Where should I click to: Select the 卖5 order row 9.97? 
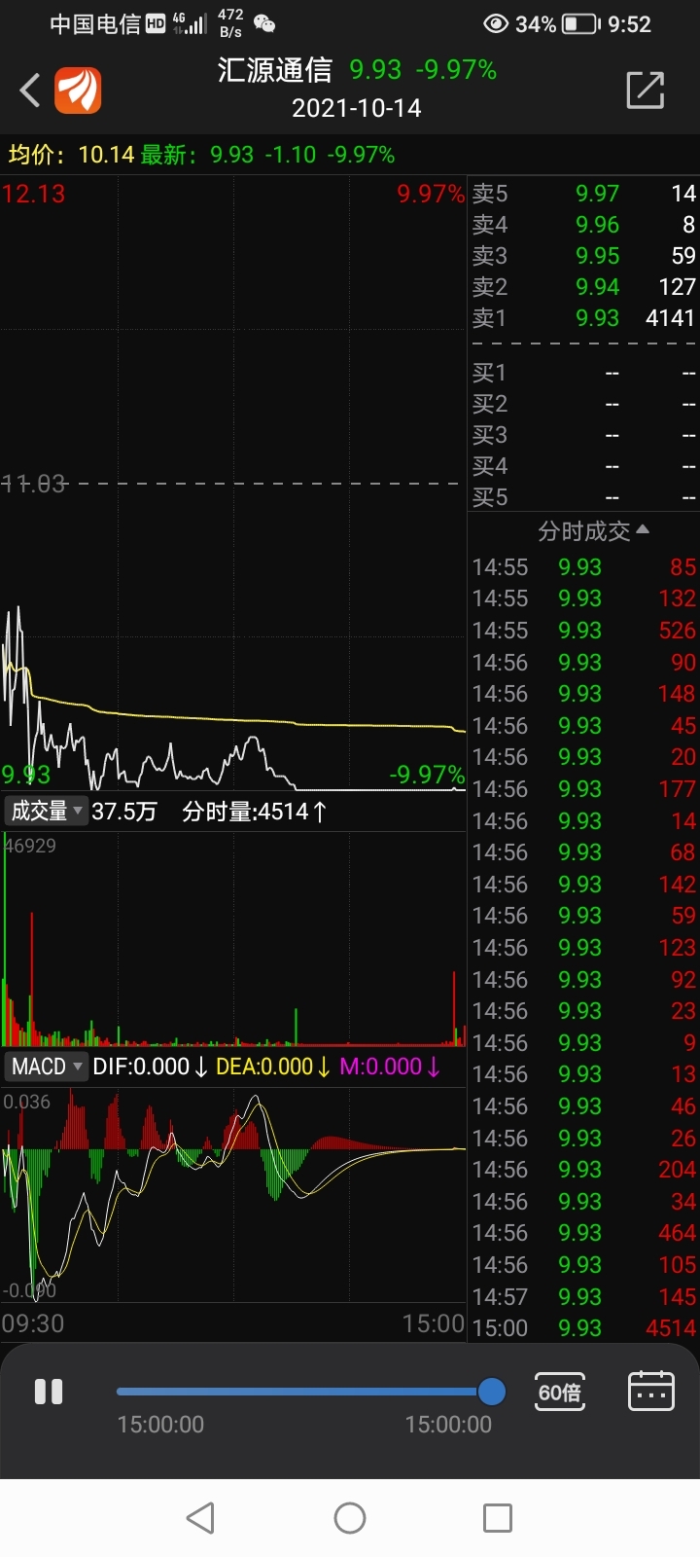(583, 194)
